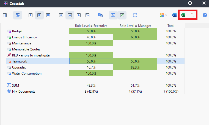
Task: Select the small-square column width icon
Action: coord(31,15)
